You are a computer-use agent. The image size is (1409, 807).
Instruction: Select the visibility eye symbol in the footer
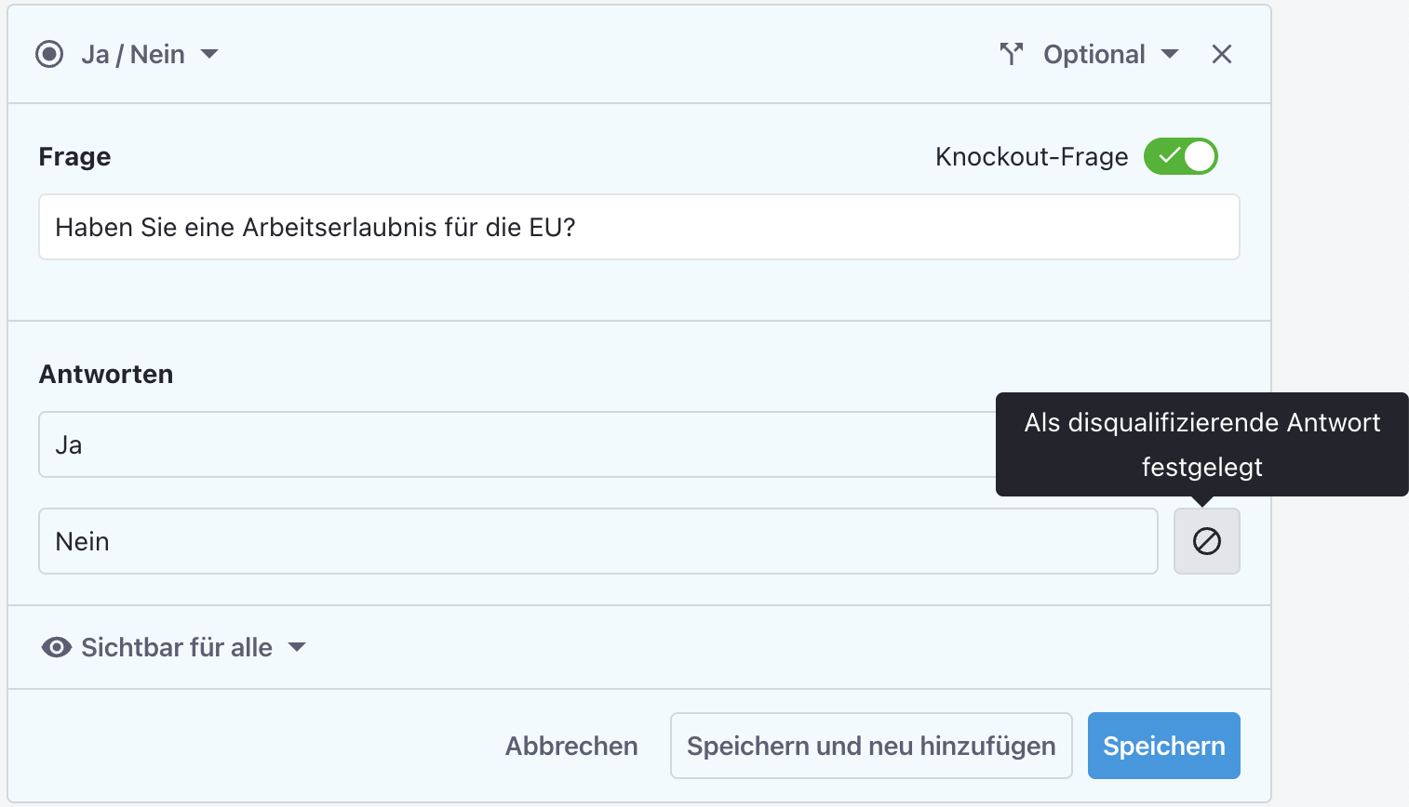pyautogui.click(x=58, y=647)
